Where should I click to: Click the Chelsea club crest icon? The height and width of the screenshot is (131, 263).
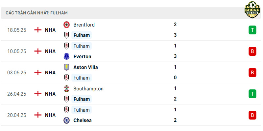(x=66, y=120)
